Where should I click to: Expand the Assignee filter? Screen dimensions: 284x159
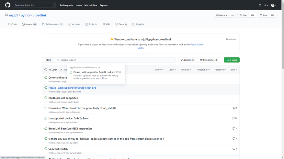(x=220, y=70)
